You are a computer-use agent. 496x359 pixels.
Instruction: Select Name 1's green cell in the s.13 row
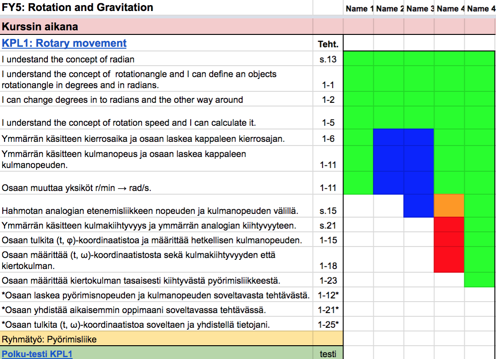tap(358, 58)
